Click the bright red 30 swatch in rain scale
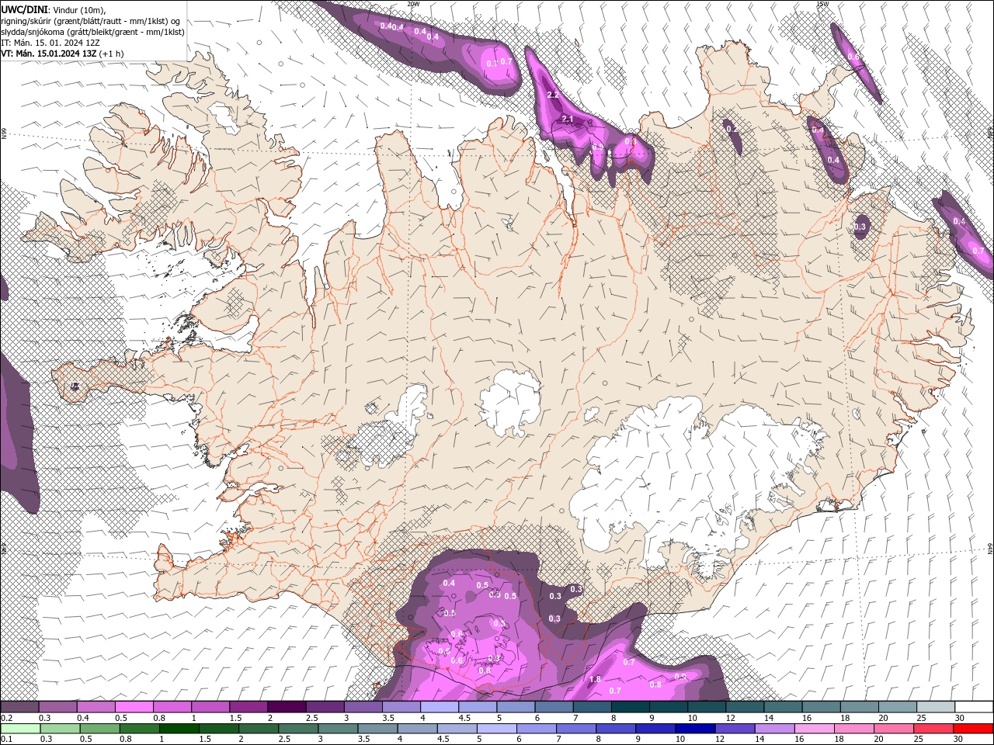The width and height of the screenshot is (994, 745). click(x=974, y=729)
